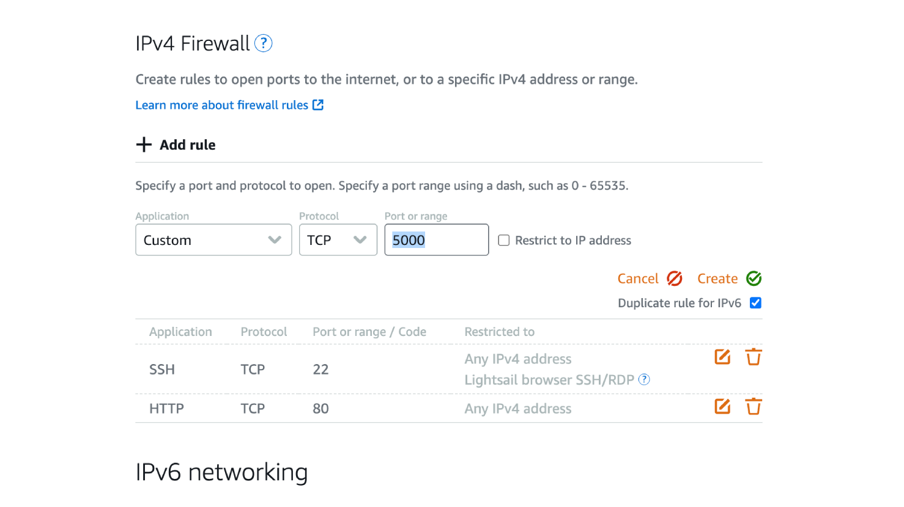This screenshot has width=904, height=507.
Task: Click the Cancel text button
Action: point(638,279)
